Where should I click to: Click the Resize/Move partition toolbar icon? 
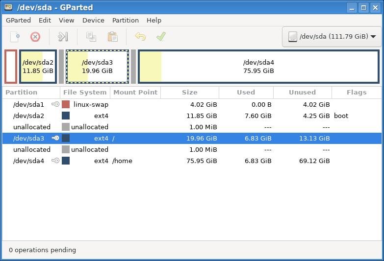point(63,37)
